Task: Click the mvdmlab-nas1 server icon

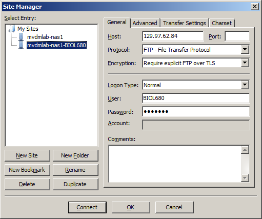Action: tap(21, 37)
